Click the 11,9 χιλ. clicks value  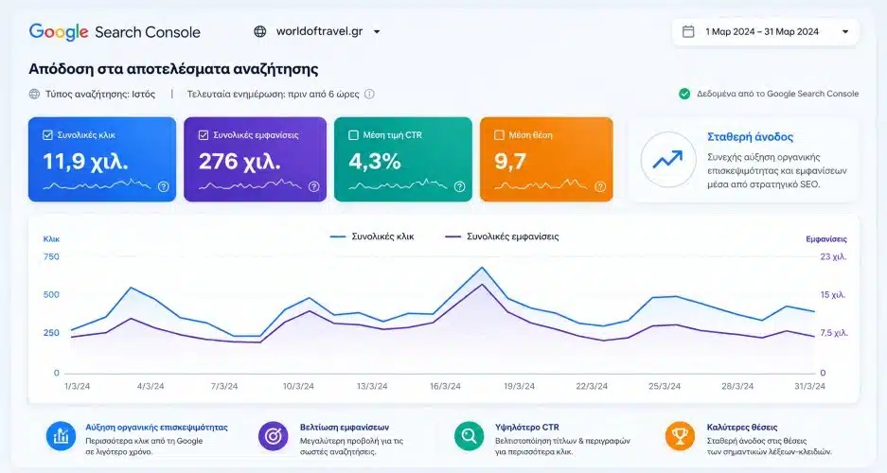85,162
